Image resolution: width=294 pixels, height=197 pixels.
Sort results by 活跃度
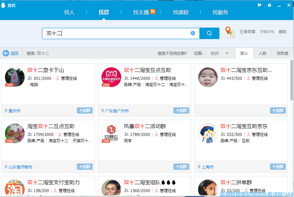tap(283, 54)
